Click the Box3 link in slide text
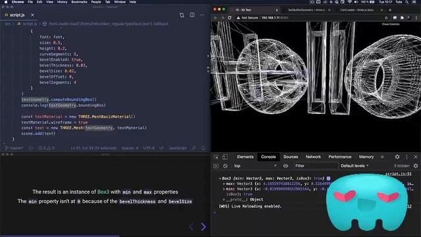The image size is (421, 237). click(103, 192)
